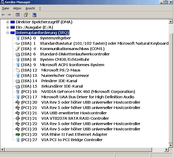Screen dimensions: 174x158
Task: Click the VIA VT8237A SATA RAID controller icon
Action: tap(18, 118)
